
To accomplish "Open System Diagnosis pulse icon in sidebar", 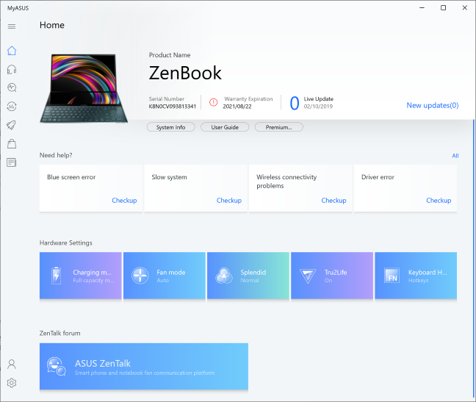I will click(12, 87).
